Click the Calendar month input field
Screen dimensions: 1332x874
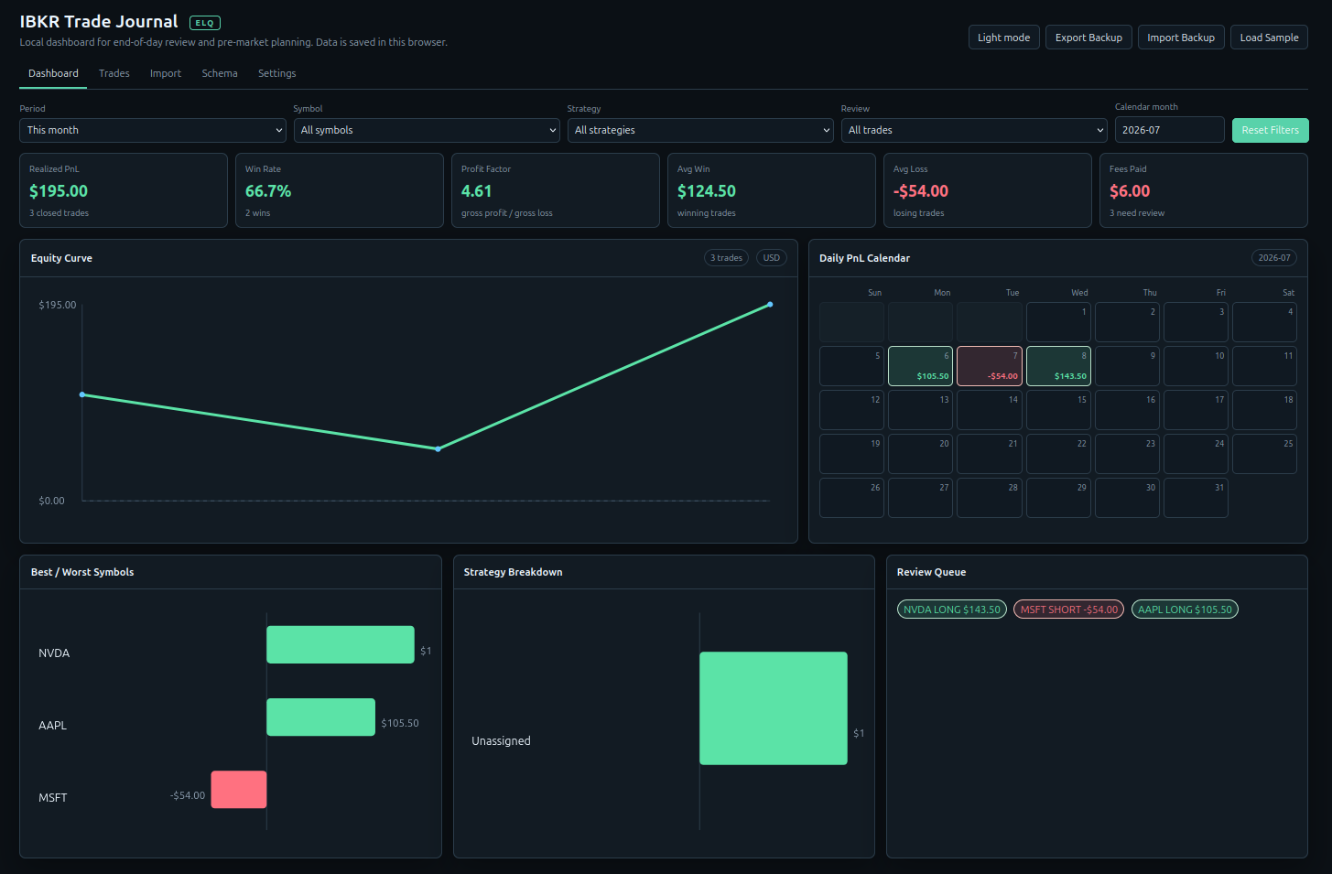(x=1169, y=130)
